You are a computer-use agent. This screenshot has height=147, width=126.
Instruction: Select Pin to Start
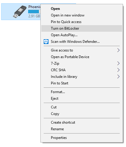click(82, 83)
